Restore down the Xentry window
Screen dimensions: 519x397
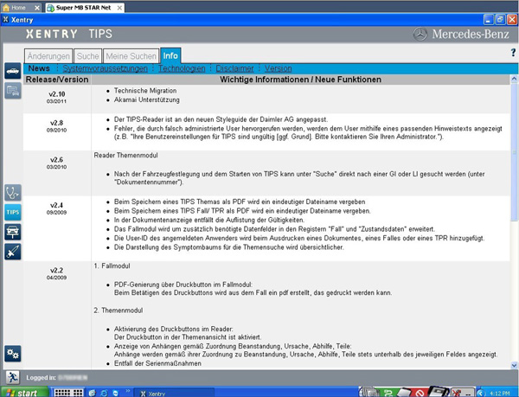point(501,20)
